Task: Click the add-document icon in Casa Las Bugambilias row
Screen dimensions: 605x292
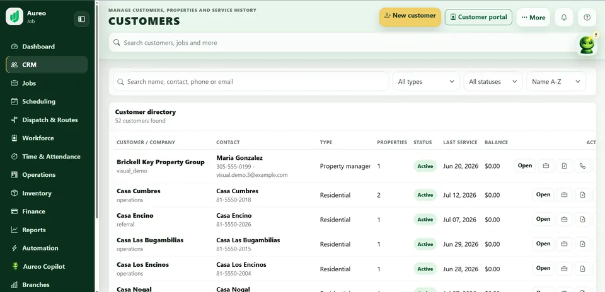Action: click(582, 244)
